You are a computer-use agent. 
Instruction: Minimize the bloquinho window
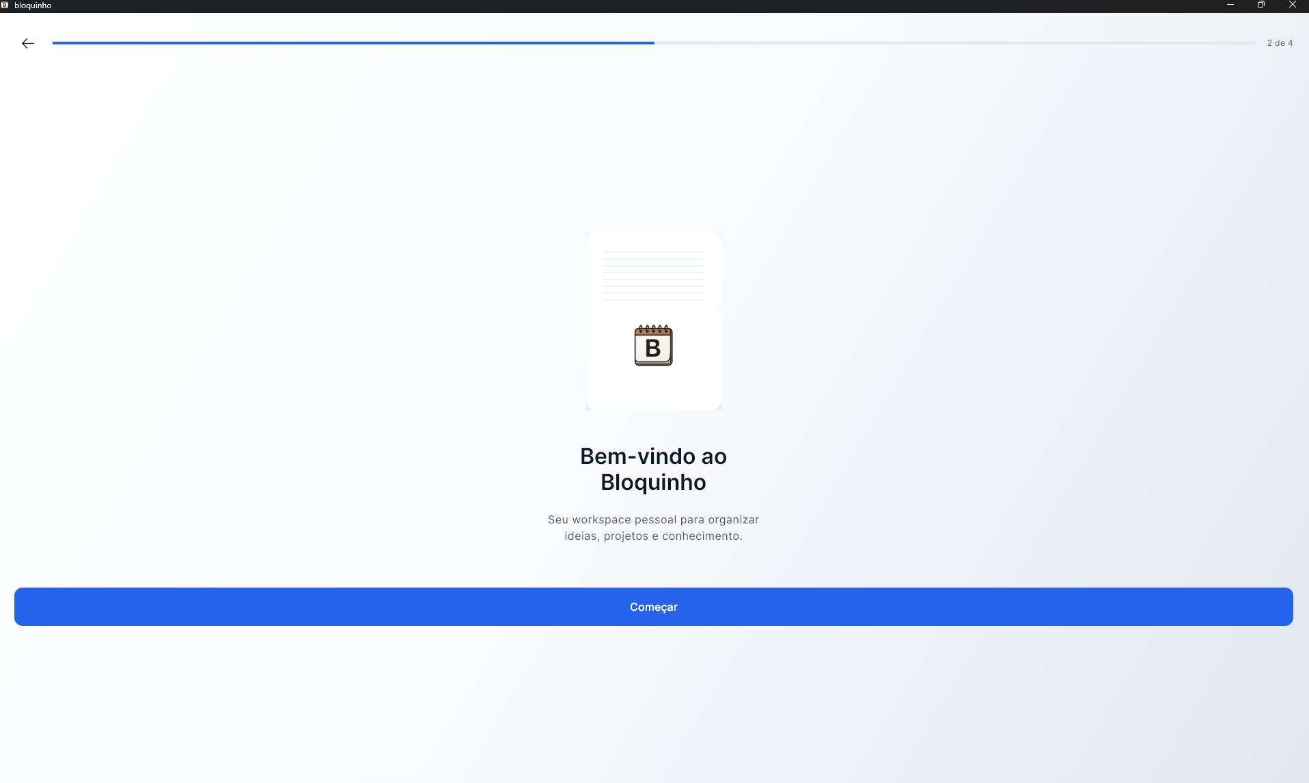point(1230,5)
